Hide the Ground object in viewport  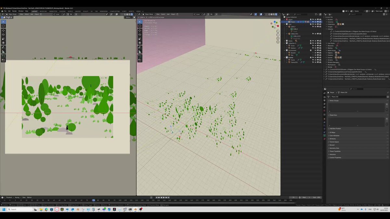pyautogui.click(x=315, y=53)
